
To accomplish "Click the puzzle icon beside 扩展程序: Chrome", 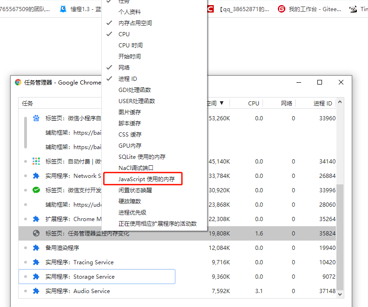I will pos(36,219).
